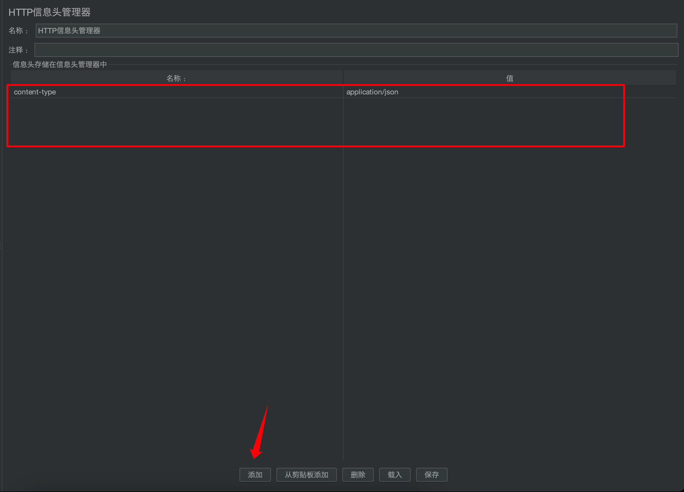Click the 信息头存储在信息头管理器中 group label

point(60,64)
